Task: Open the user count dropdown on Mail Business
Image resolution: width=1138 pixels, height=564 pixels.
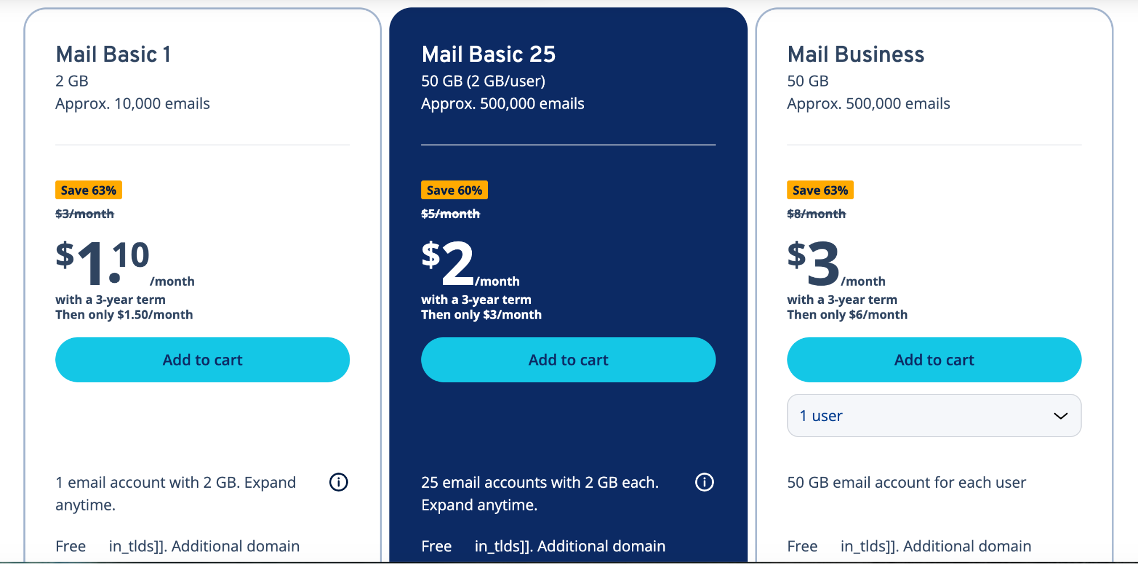Action: 934,416
